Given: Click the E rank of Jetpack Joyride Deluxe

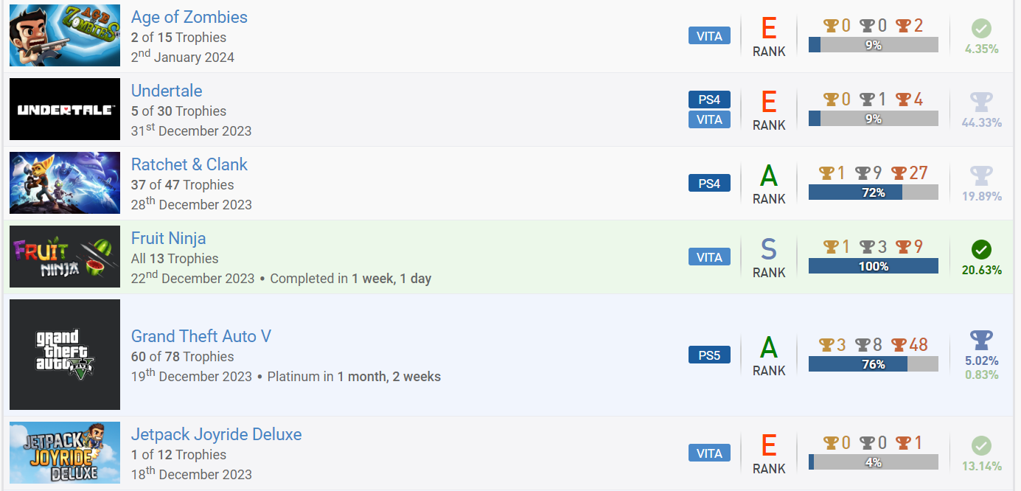Looking at the screenshot, I should coord(769,446).
